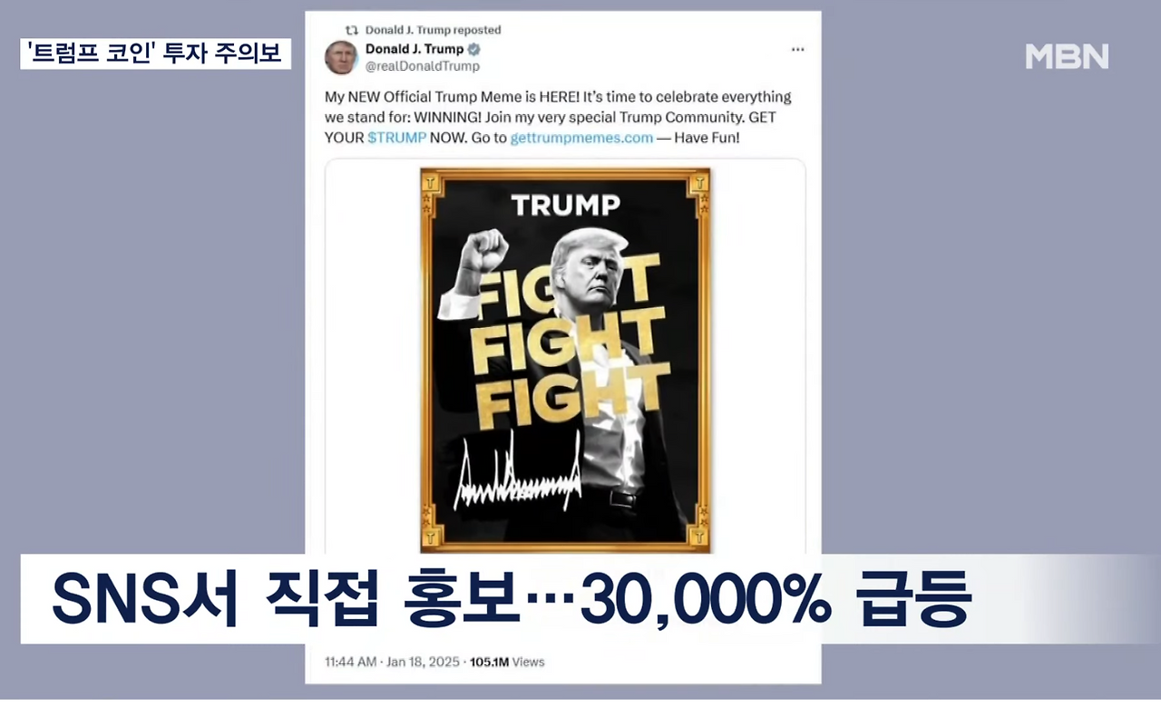
Task: Open the gettrumpmemes.com link
Action: pos(581,138)
